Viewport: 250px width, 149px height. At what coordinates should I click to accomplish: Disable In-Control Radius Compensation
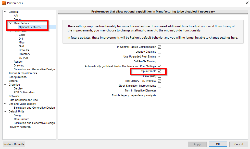(x=159, y=47)
